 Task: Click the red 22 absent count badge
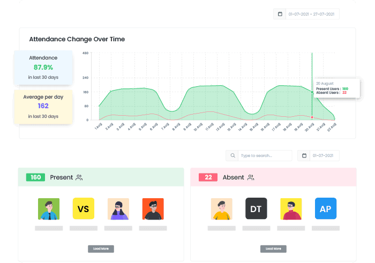pyautogui.click(x=208, y=177)
